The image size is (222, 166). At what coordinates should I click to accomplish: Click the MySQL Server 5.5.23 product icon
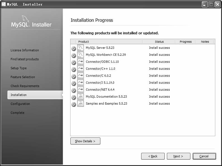81,48
